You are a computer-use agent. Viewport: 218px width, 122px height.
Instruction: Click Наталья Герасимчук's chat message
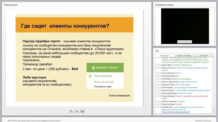176,82
